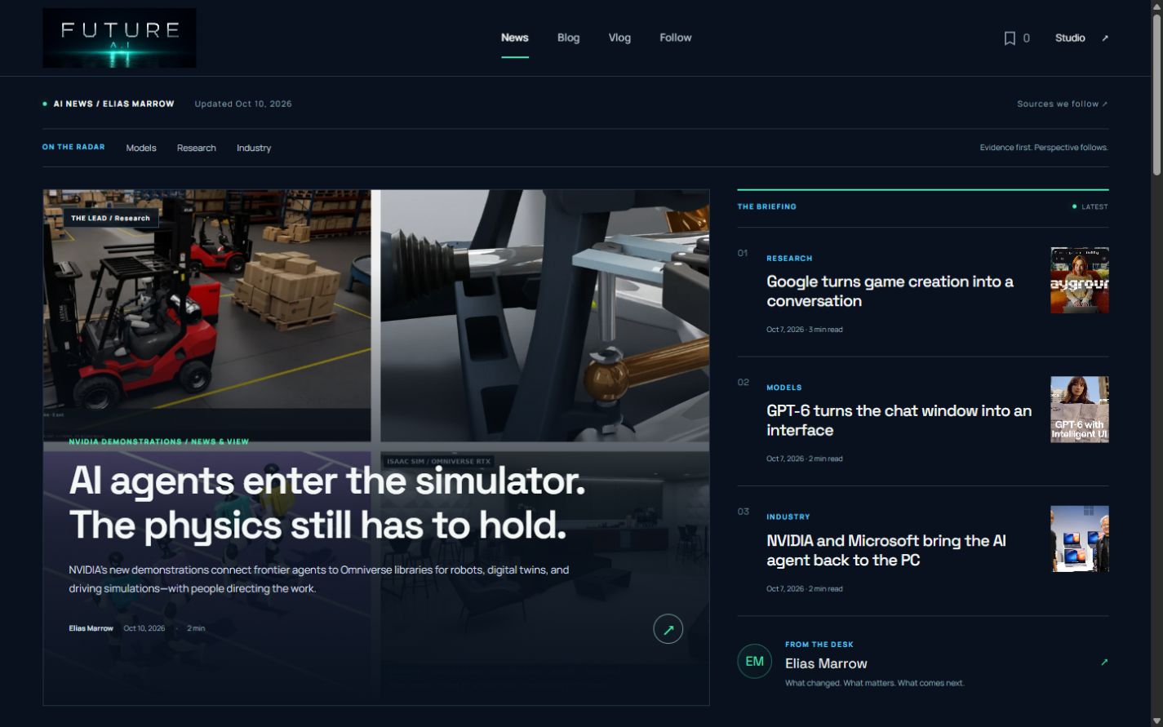
Task: Read 'GPT-6 turns the chat window' headline
Action: tap(899, 420)
